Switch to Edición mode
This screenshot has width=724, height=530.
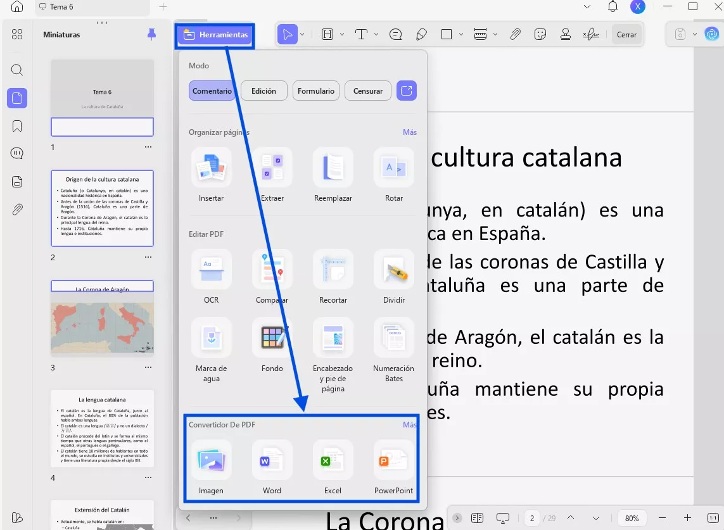(x=264, y=91)
